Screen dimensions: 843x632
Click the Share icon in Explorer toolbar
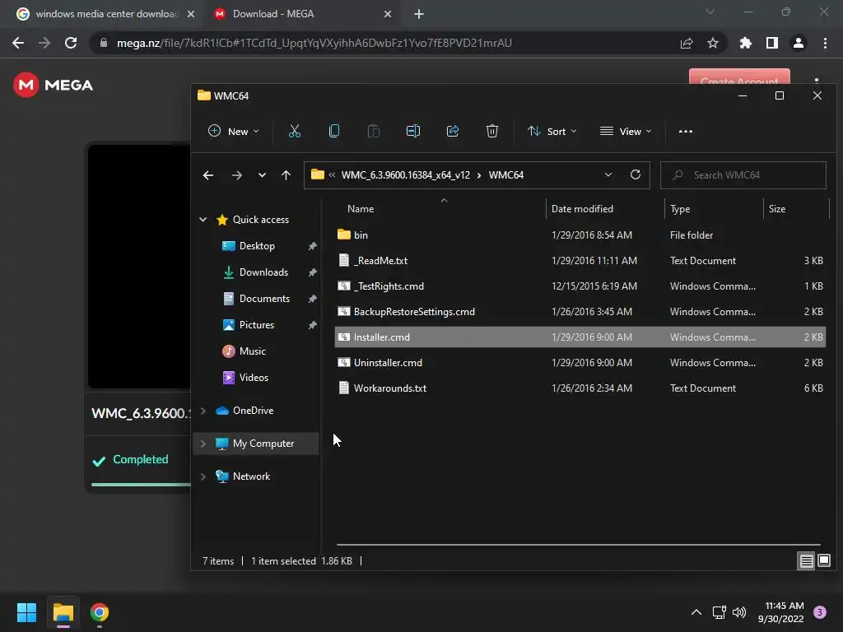[453, 131]
